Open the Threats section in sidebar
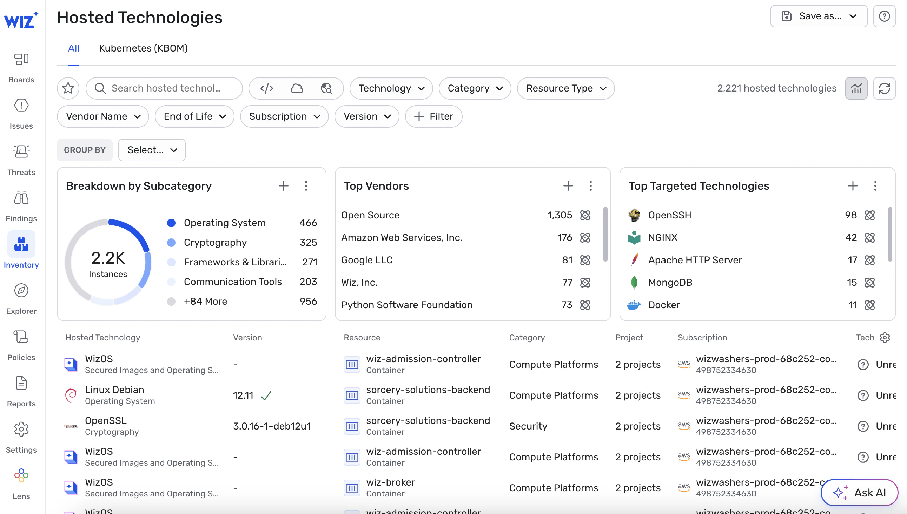Image resolution: width=907 pixels, height=514 pixels. click(x=21, y=160)
